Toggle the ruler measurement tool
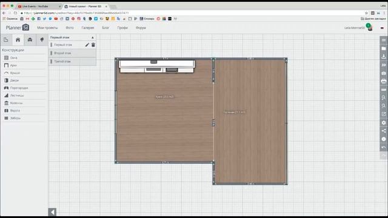The width and height of the screenshot is (388, 218). (384, 90)
